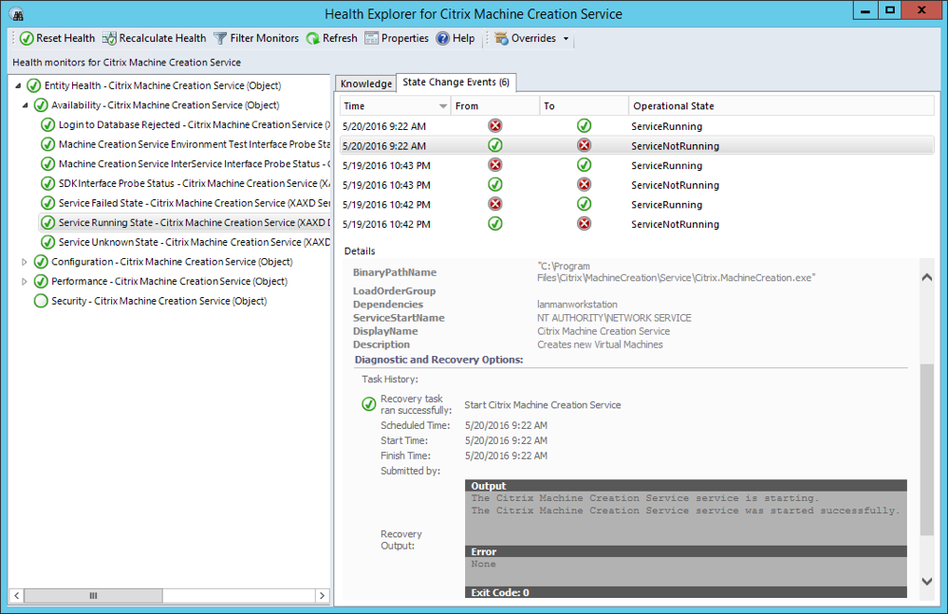948x614 pixels.
Task: Click the Service Failed State healthy icon
Action: pos(47,203)
